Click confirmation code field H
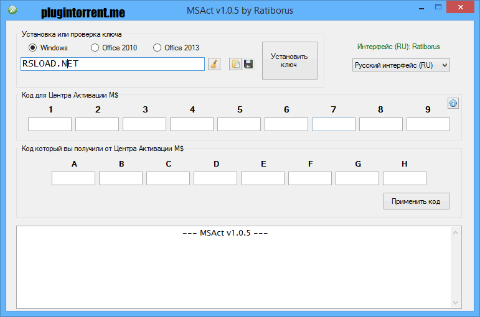This screenshot has height=317, width=480. pos(405,178)
